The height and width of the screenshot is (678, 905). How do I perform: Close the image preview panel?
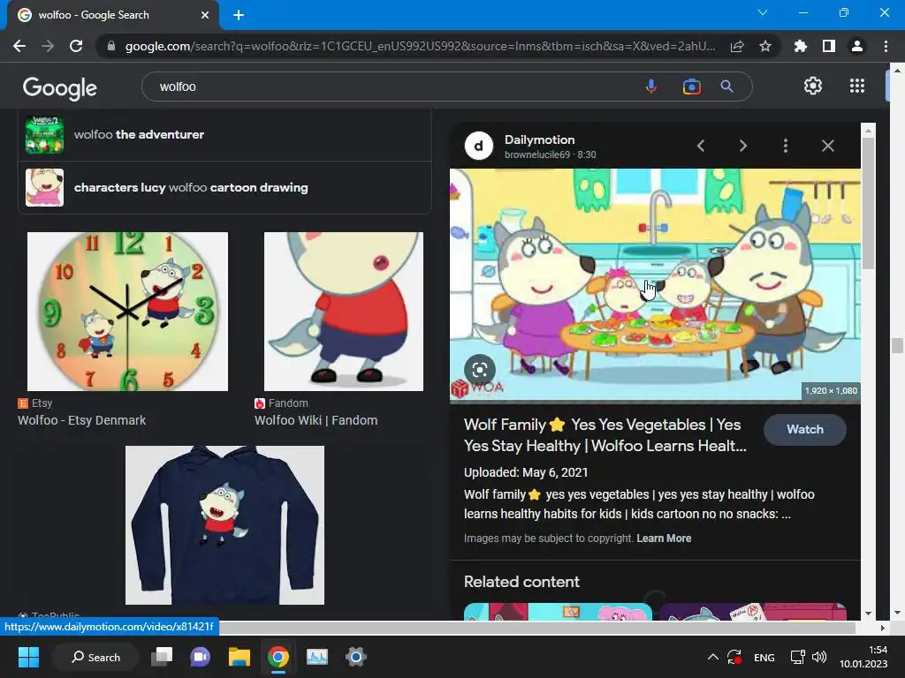click(827, 146)
